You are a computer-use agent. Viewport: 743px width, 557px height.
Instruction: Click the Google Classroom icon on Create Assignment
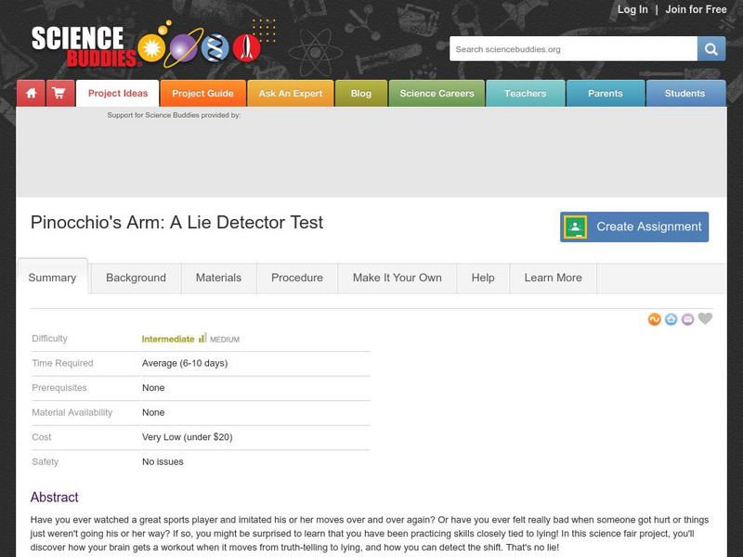[x=576, y=227]
